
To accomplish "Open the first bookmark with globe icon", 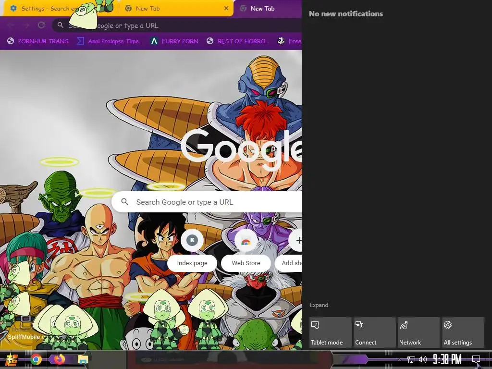I will [37, 41].
